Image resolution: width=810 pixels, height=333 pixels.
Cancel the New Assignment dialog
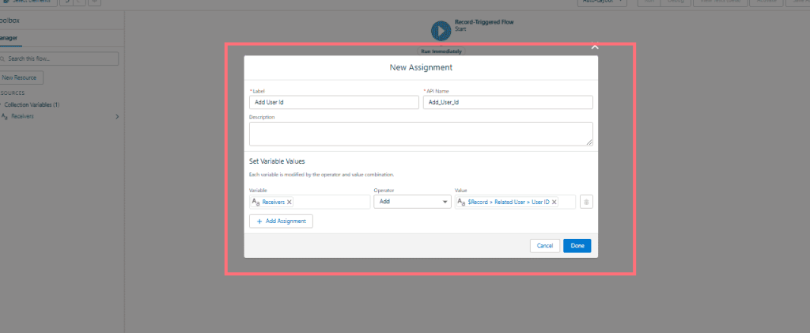pyautogui.click(x=544, y=246)
